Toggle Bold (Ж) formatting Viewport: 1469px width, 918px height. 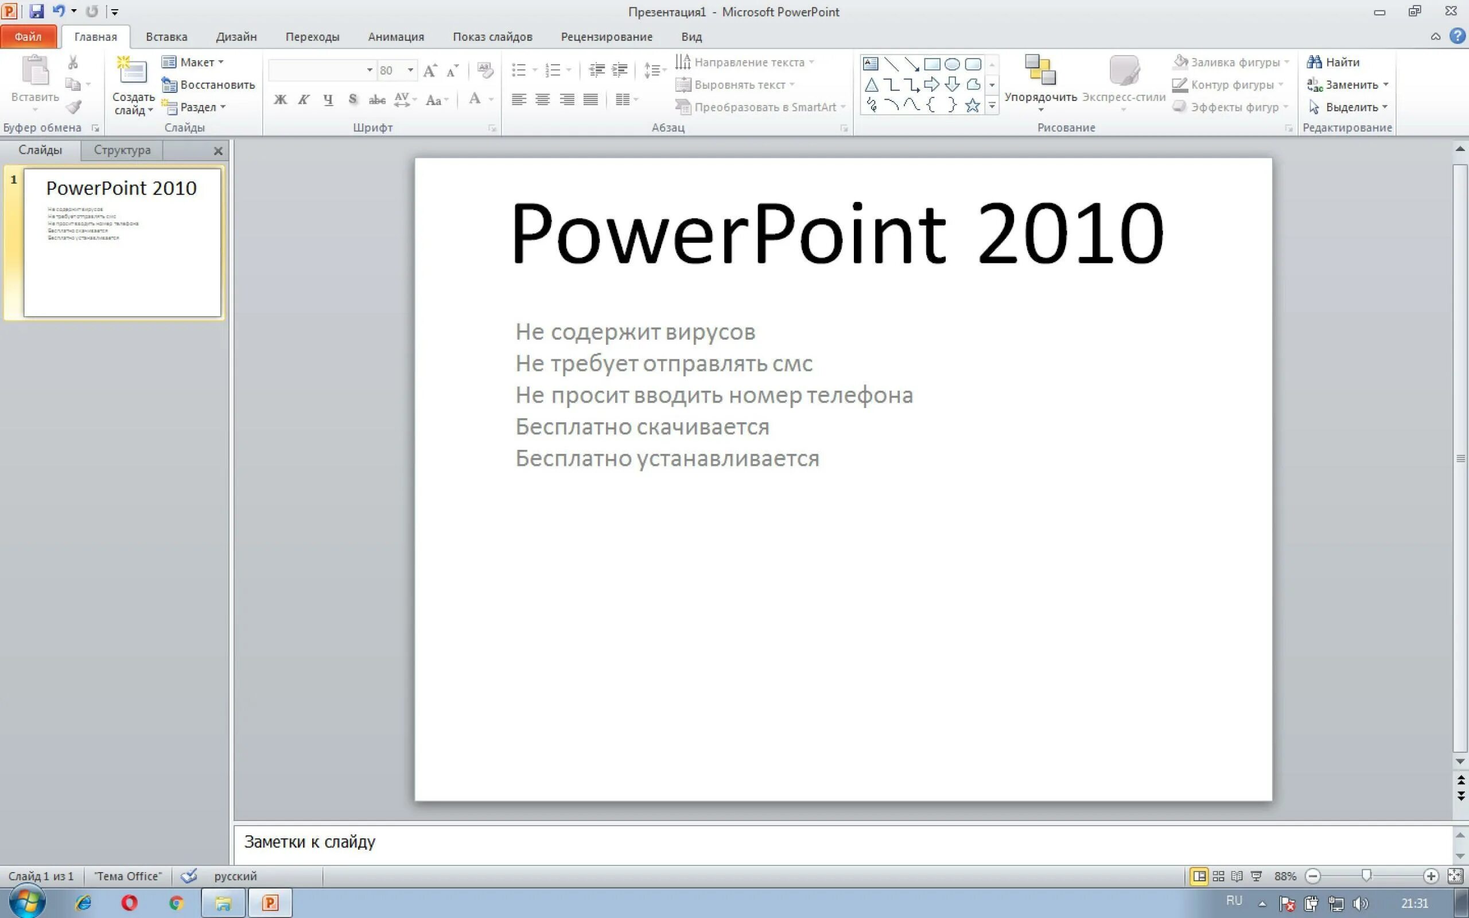(280, 100)
